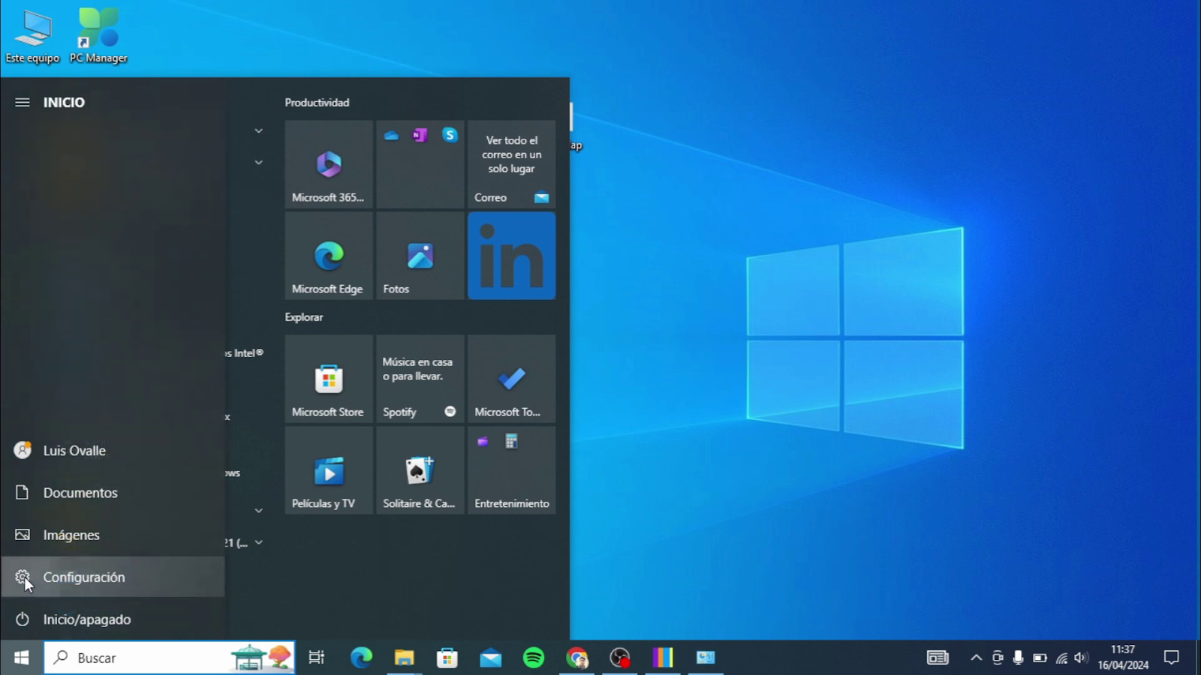Collapse the INICIO hamburger menu
Screen dimensions: 1201x675
click(x=23, y=102)
